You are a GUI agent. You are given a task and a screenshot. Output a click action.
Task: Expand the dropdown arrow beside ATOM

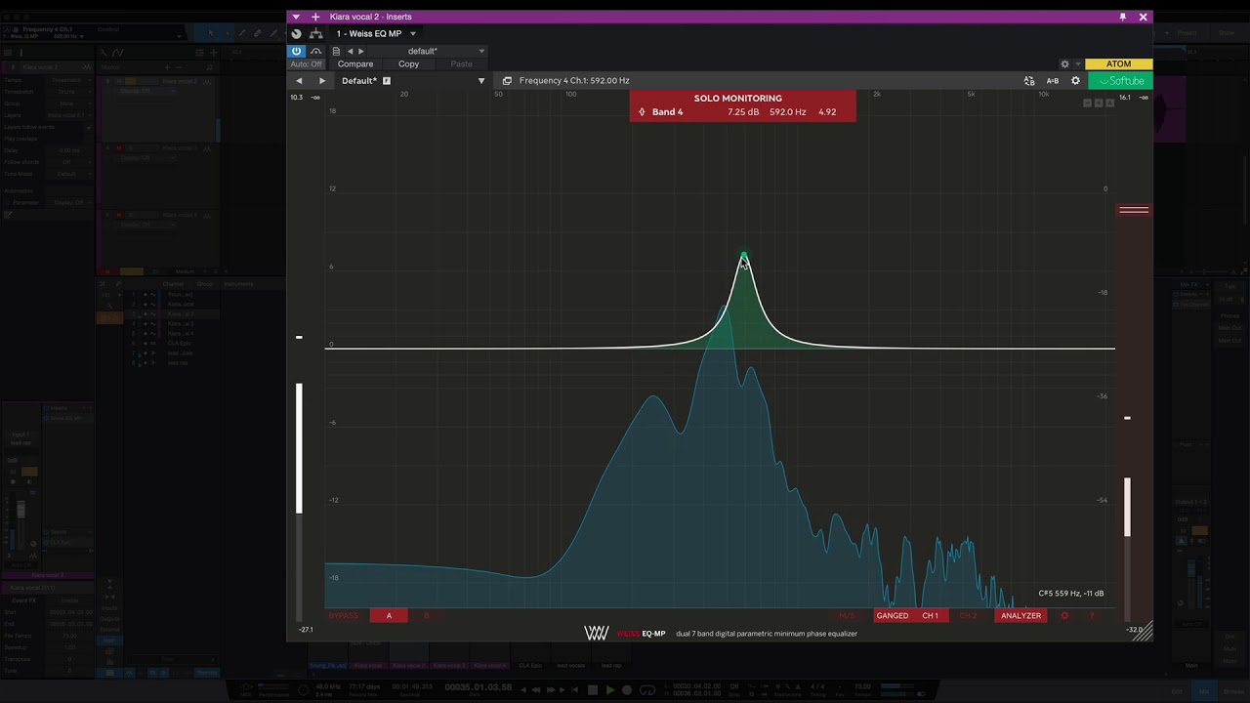coord(1077,64)
